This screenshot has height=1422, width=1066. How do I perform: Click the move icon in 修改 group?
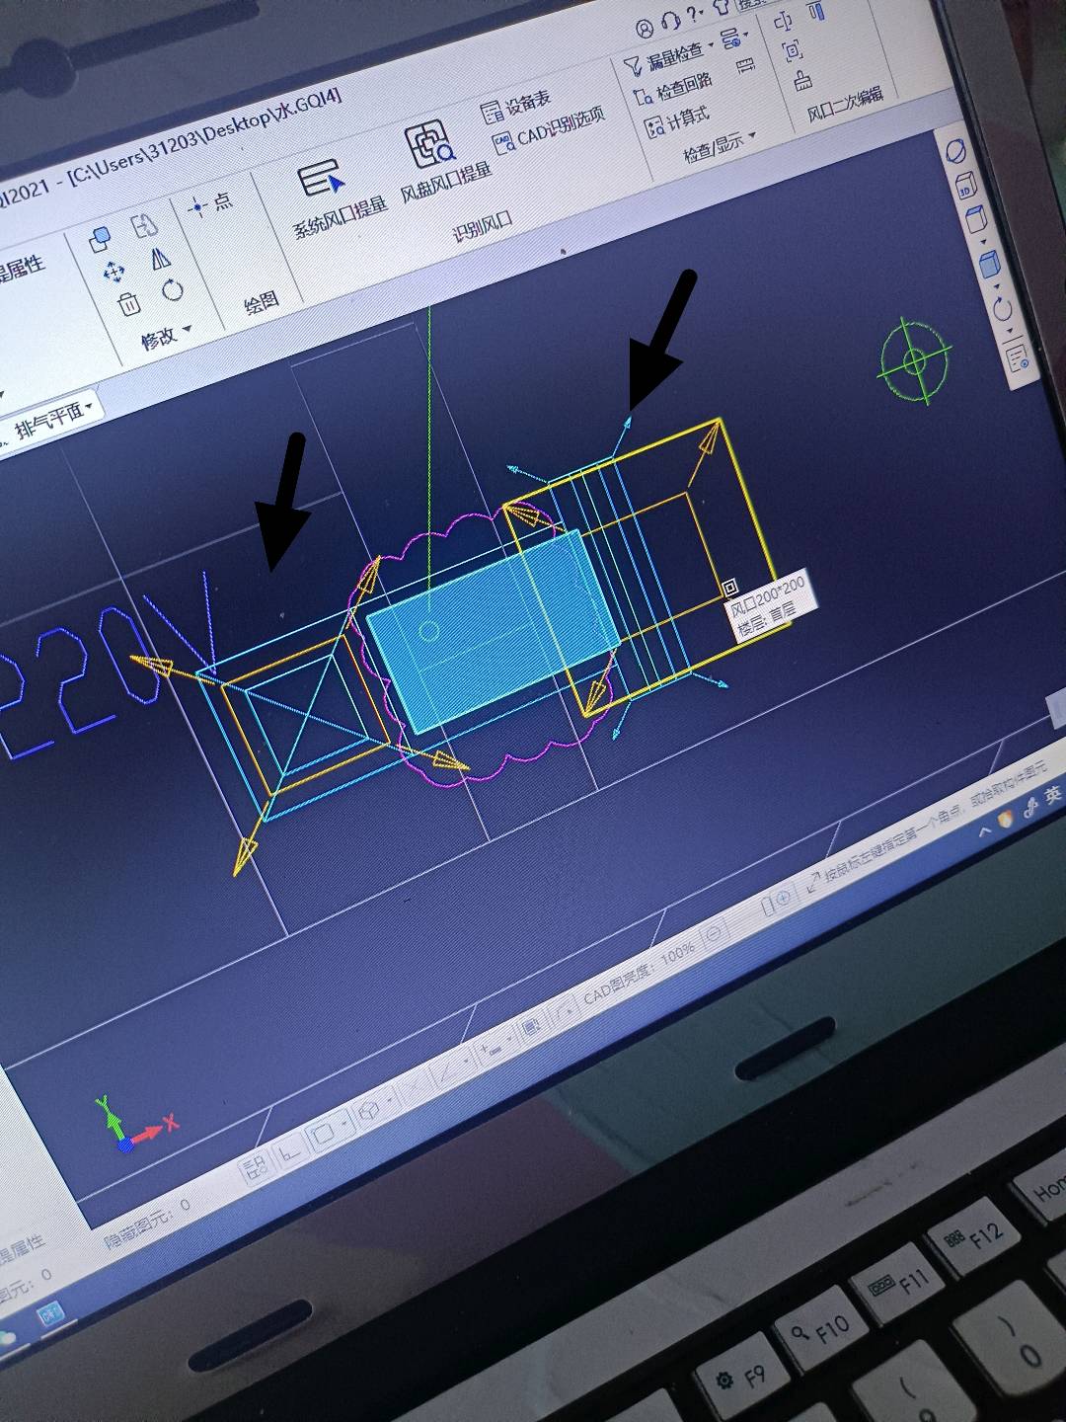113,272
